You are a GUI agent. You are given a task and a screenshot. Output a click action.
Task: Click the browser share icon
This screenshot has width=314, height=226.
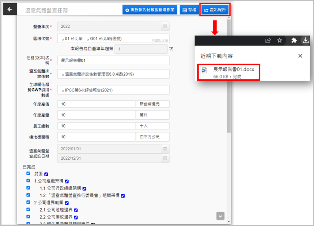(x=268, y=40)
